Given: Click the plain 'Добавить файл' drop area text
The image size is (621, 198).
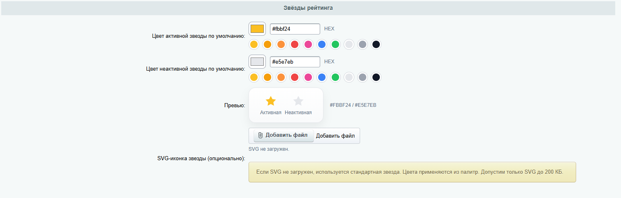Looking at the screenshot, I should pos(335,136).
